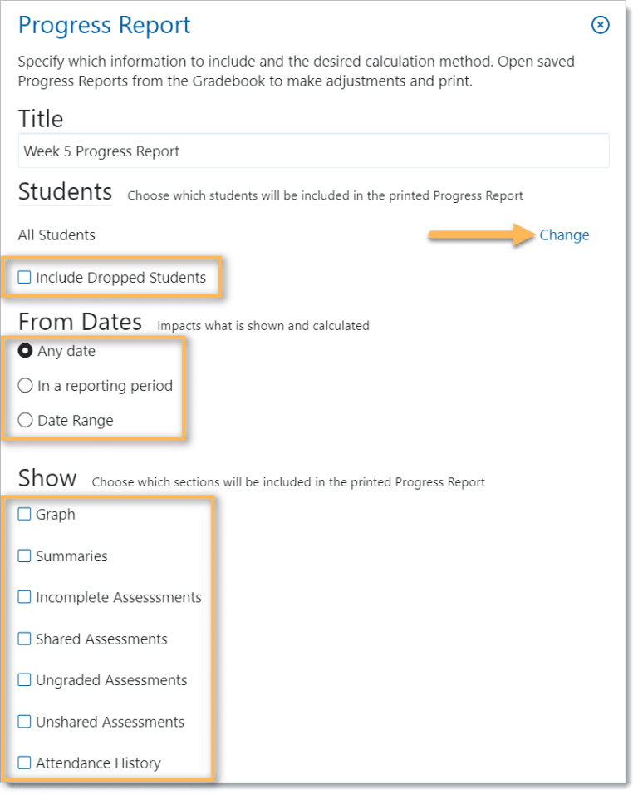Select the Date Range radio button
Image resolution: width=638 pixels, height=795 pixels.
(x=25, y=420)
